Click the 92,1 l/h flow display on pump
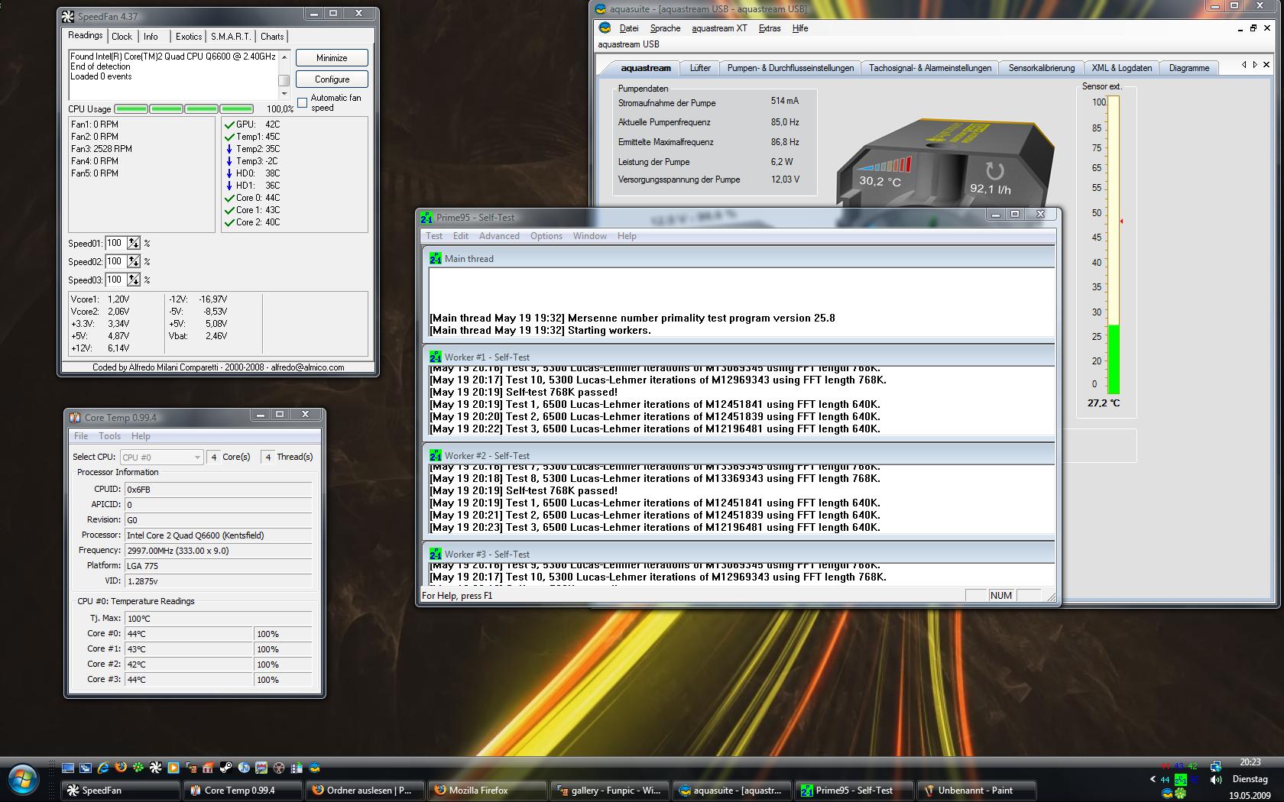 point(991,189)
